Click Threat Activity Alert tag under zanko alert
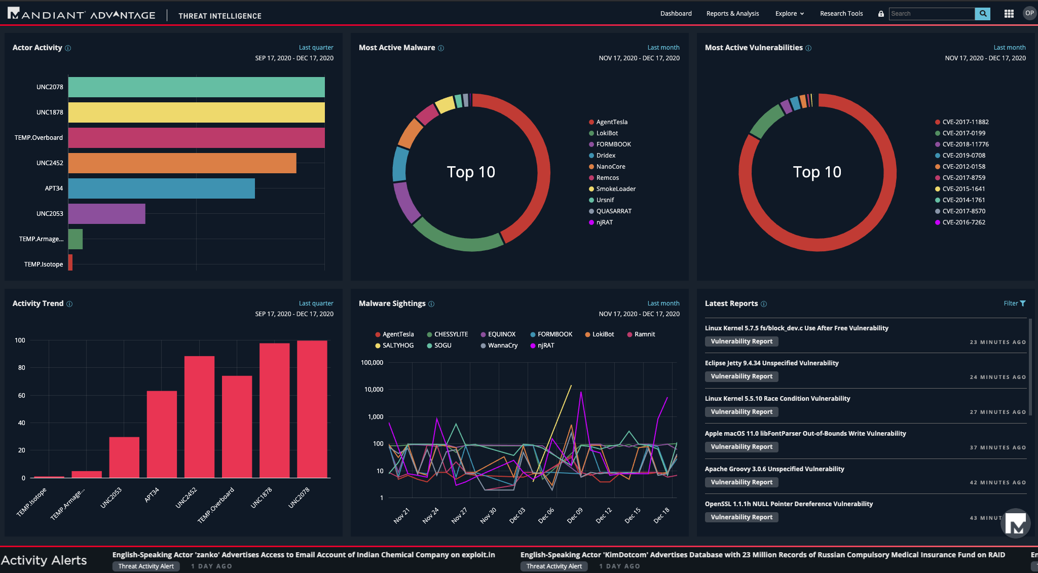Image resolution: width=1038 pixels, height=573 pixels. coord(146,566)
